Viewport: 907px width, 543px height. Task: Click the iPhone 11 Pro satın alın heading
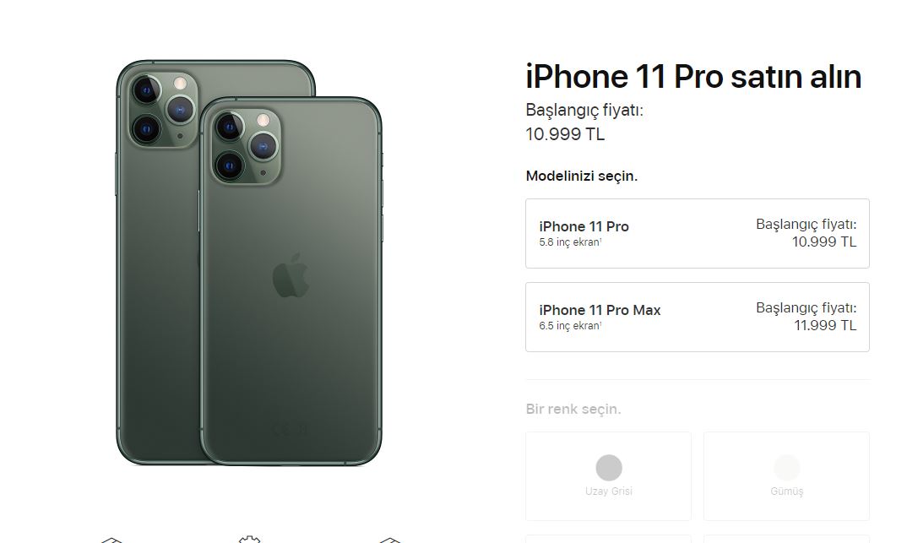[693, 76]
